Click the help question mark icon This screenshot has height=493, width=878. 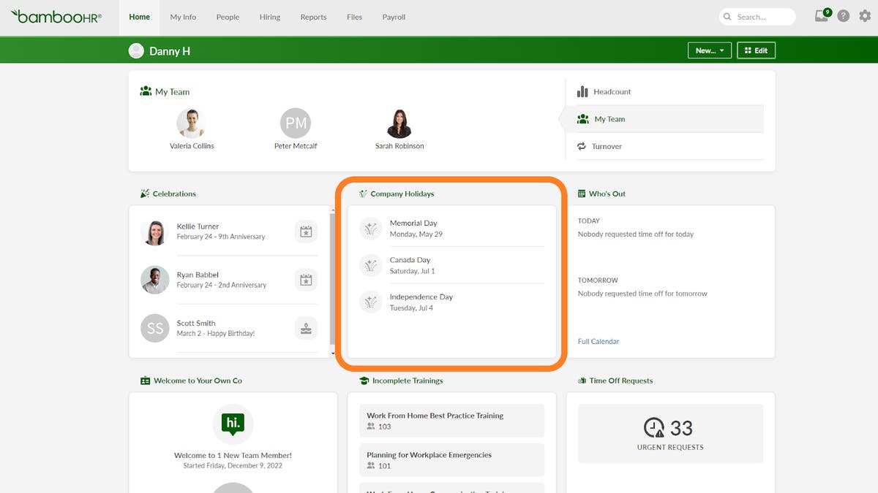[x=842, y=15]
